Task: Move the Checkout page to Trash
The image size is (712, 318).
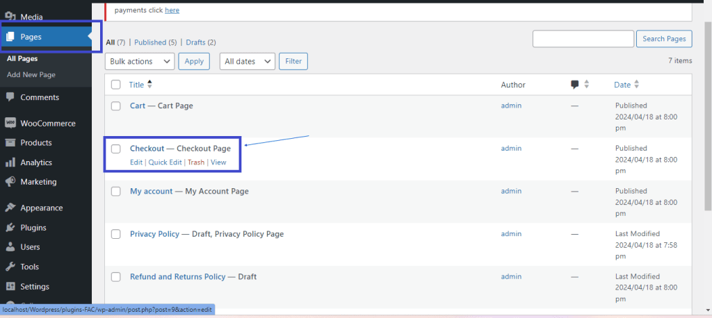Action: (x=196, y=162)
